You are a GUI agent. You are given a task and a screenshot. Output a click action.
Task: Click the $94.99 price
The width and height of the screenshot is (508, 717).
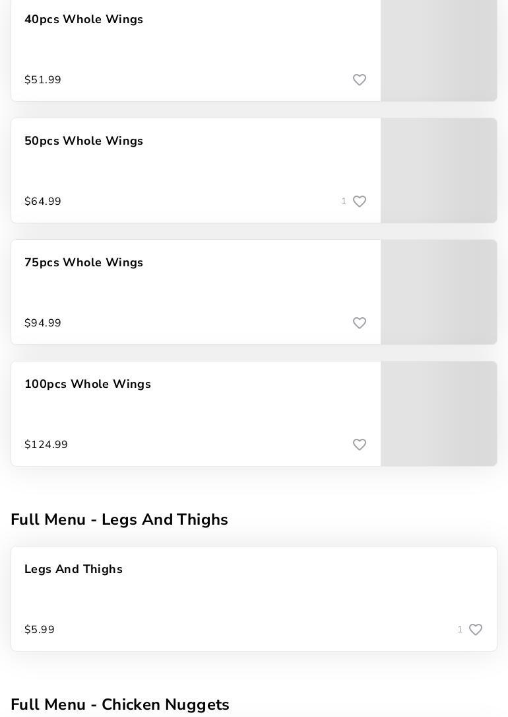[x=43, y=323]
